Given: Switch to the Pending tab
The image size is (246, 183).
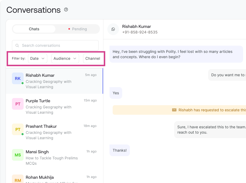Looking at the screenshot, I should [77, 29].
